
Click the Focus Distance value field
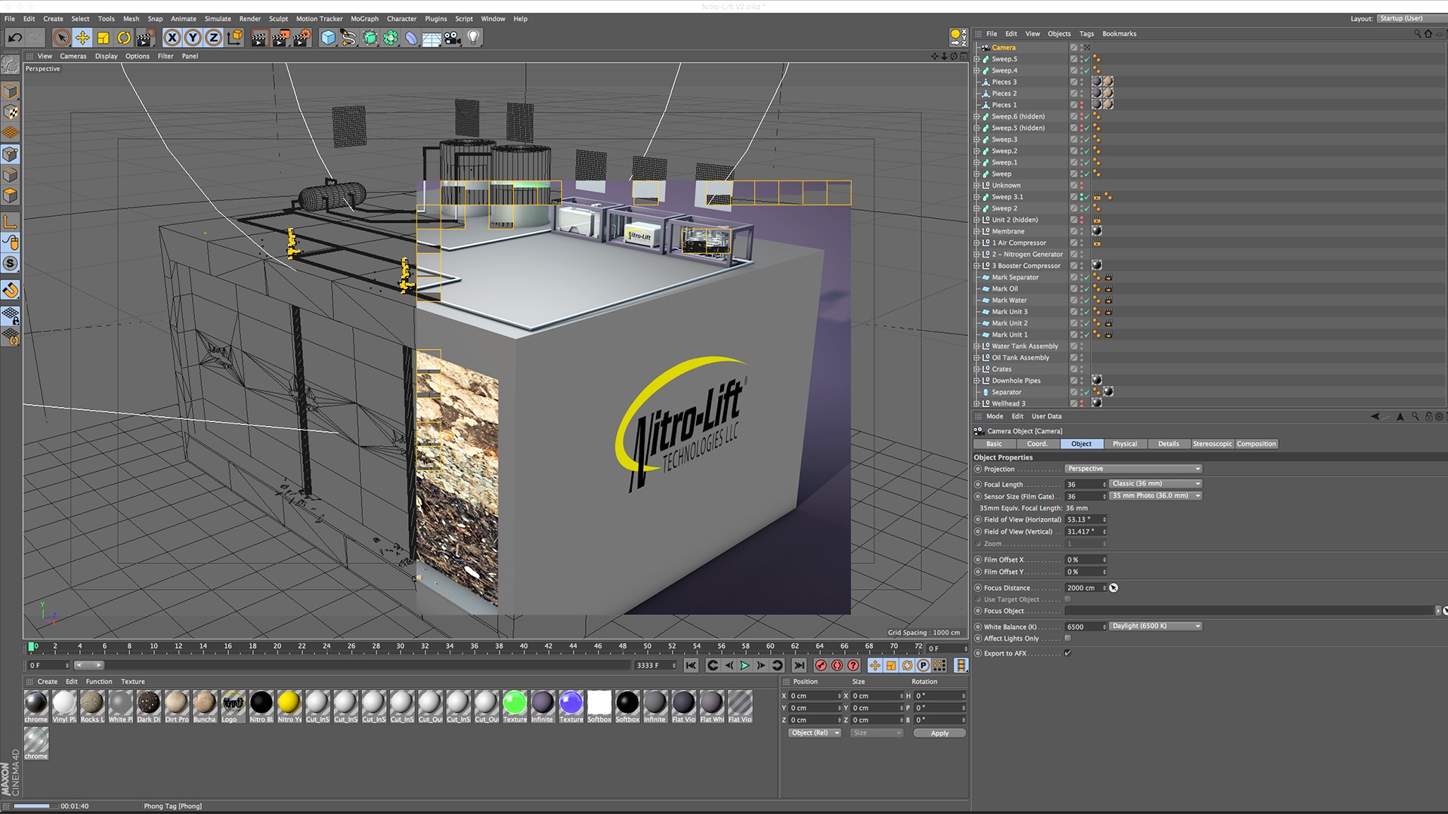coord(1085,587)
